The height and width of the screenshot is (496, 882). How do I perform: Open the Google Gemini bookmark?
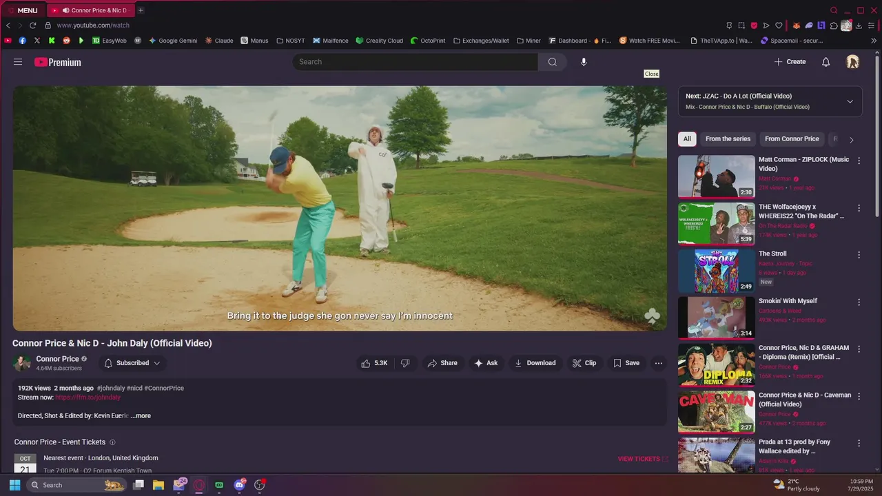173,41
